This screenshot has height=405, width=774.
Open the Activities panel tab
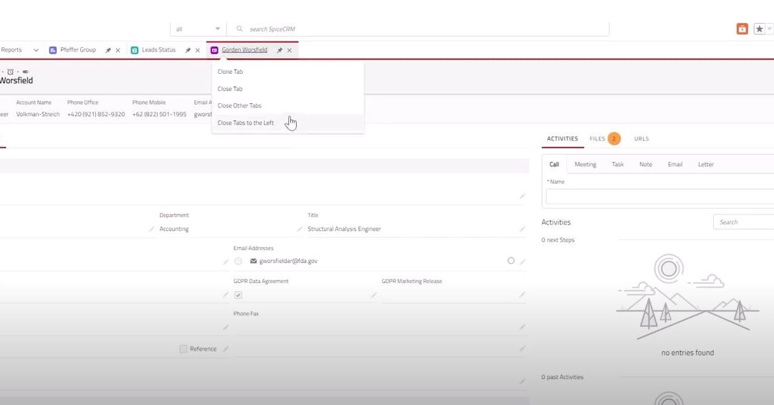[563, 139]
